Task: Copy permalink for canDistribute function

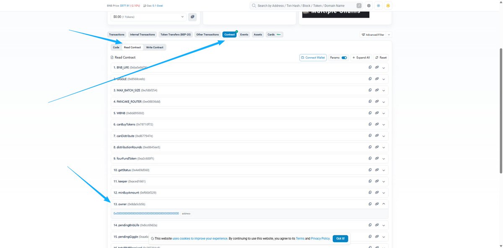Action: 377,136
